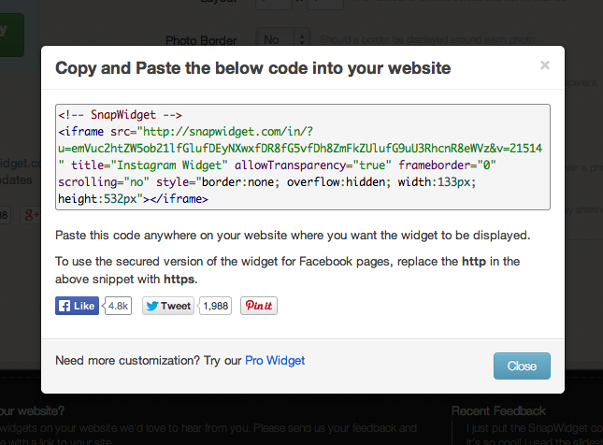The height and width of the screenshot is (445, 603).
Task: Open the 1,988 tweet count bubble
Action: [x=216, y=306]
